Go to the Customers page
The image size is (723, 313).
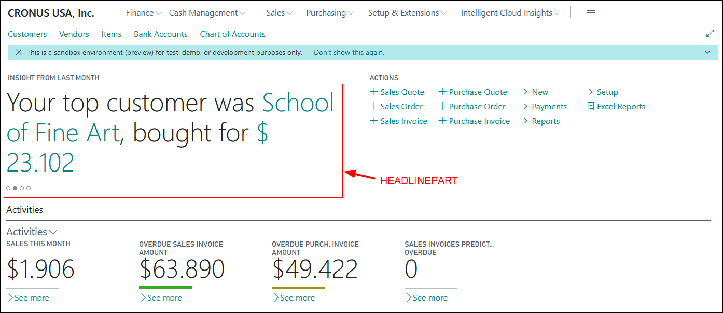tap(27, 34)
